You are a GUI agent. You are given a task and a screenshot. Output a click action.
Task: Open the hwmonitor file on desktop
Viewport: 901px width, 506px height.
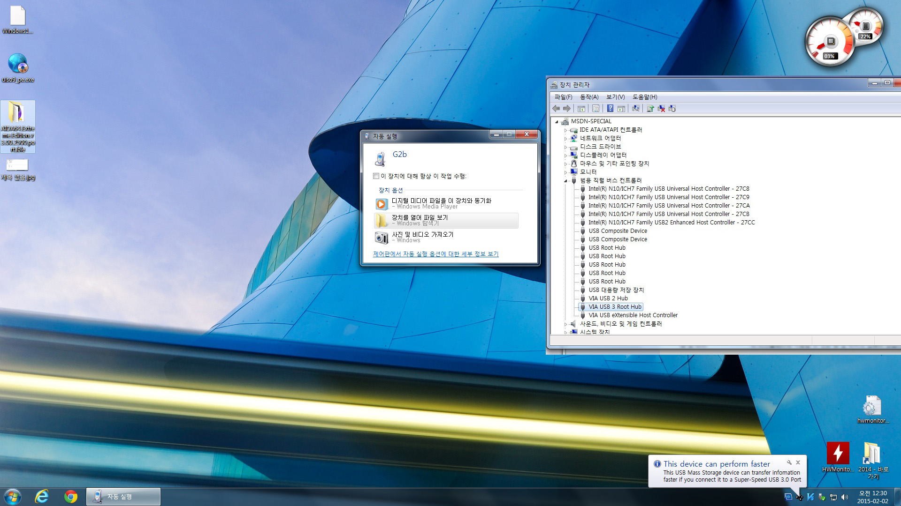coord(872,409)
